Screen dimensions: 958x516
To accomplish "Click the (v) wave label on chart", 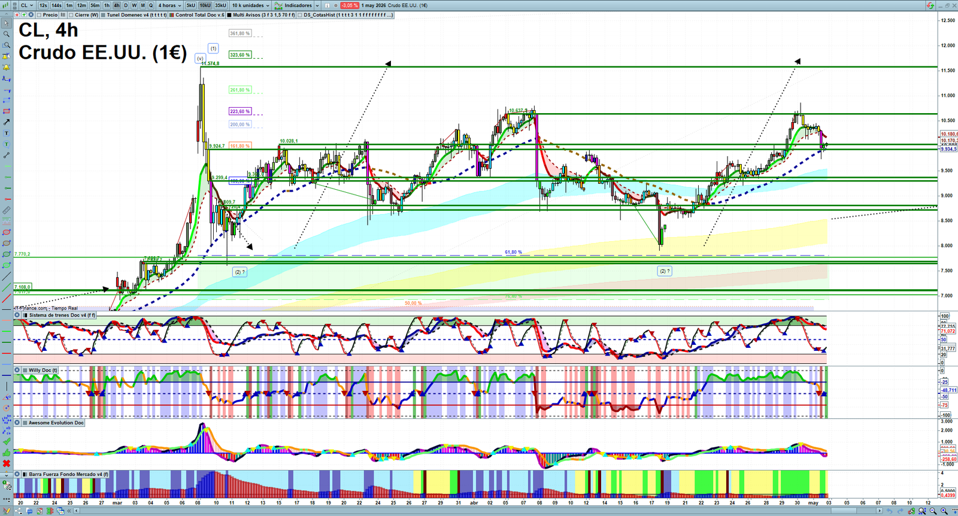I will (200, 59).
